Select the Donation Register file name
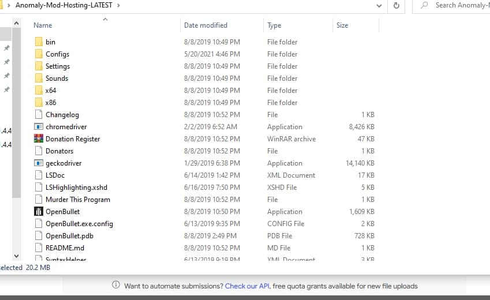 (x=73, y=138)
